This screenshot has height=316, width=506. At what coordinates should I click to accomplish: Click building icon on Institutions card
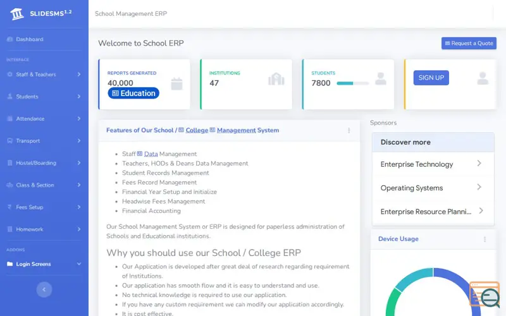(x=276, y=80)
